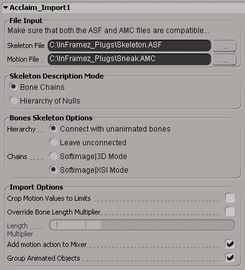Select Softimage|3D Mode for chains

coord(54,156)
